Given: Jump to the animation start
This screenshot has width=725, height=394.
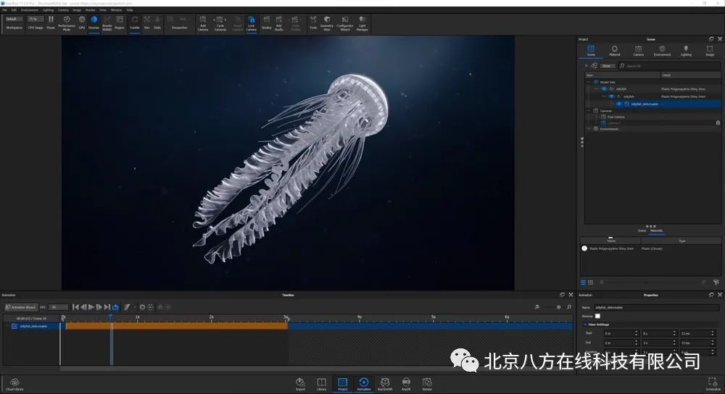Looking at the screenshot, I should coord(76,306).
